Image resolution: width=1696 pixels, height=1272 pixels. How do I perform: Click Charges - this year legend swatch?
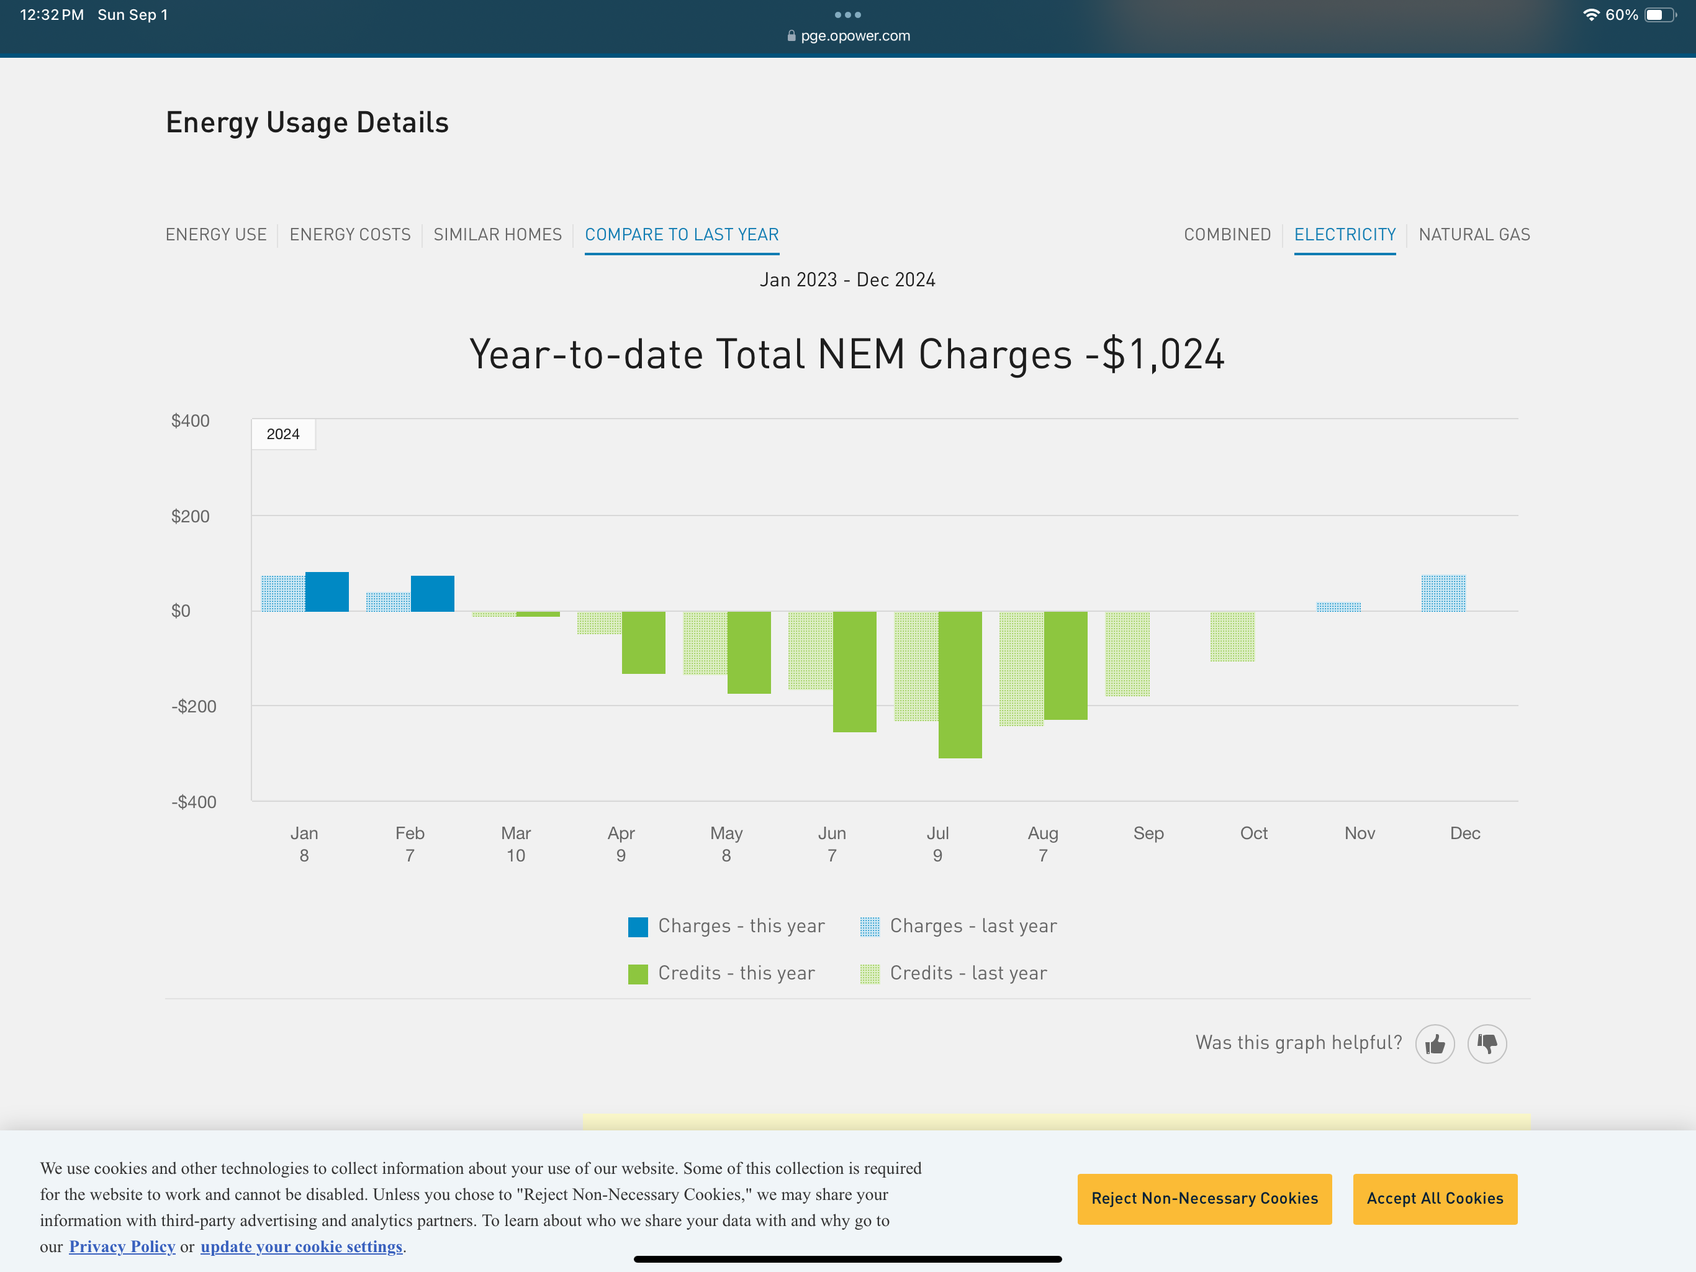638,927
